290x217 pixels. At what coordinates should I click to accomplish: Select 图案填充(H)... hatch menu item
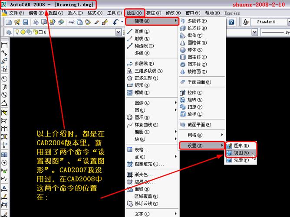tap(152, 164)
